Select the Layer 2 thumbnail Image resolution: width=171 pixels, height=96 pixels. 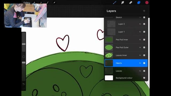pyautogui.click(x=111, y=24)
